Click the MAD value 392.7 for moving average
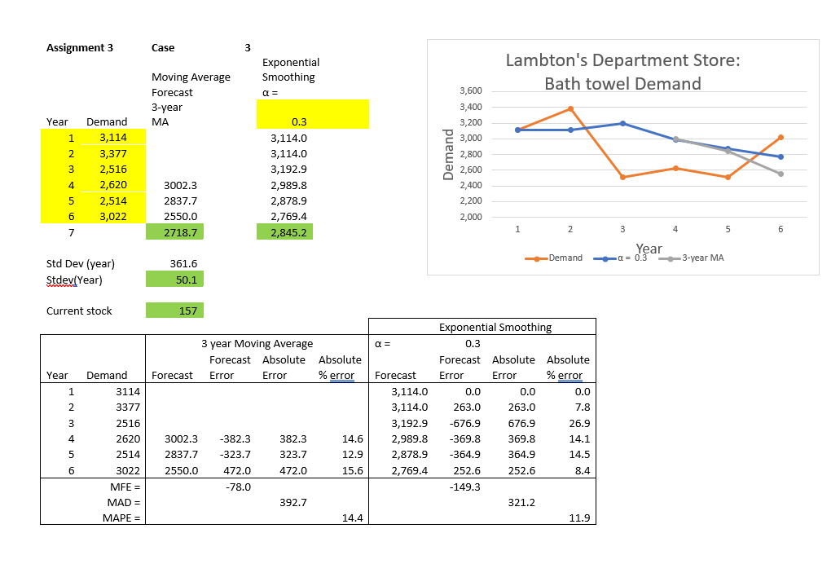 tap(293, 502)
